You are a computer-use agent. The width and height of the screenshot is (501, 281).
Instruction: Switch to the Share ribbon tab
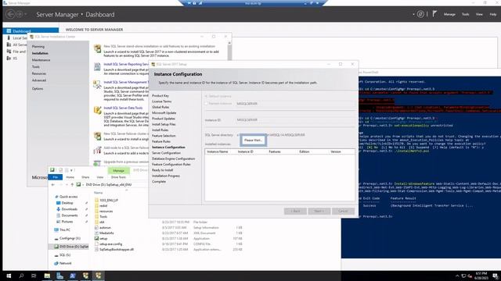tap(85, 177)
